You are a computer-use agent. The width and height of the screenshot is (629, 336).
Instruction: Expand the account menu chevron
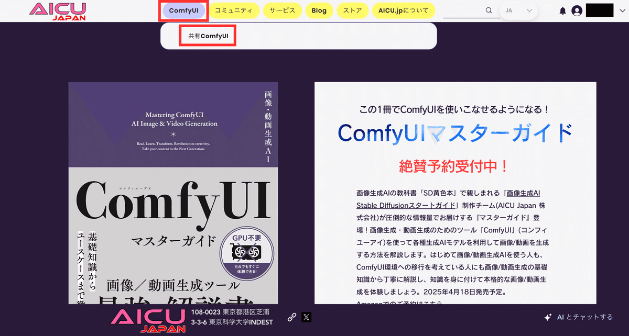[x=622, y=10]
